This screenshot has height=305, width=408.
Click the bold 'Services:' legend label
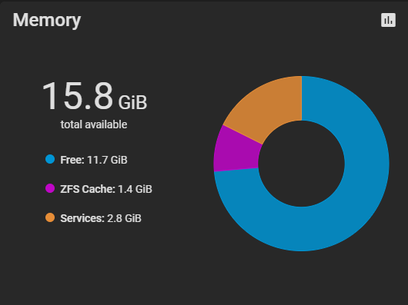82,218
